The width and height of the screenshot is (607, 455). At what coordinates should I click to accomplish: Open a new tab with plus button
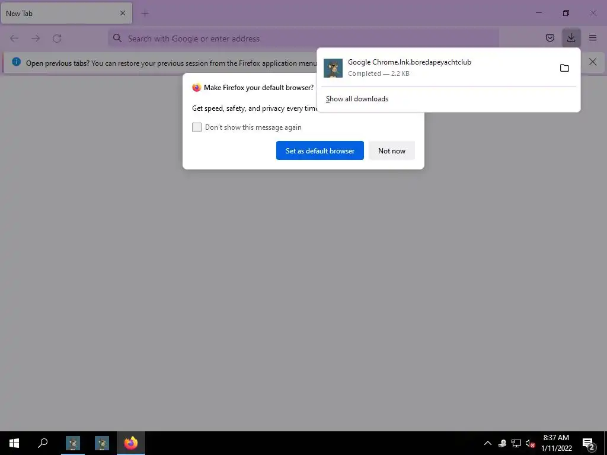145,14
